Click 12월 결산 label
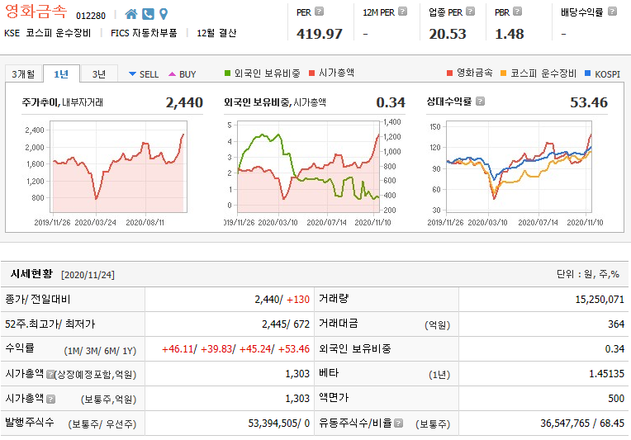The image size is (631, 440). pos(216,33)
